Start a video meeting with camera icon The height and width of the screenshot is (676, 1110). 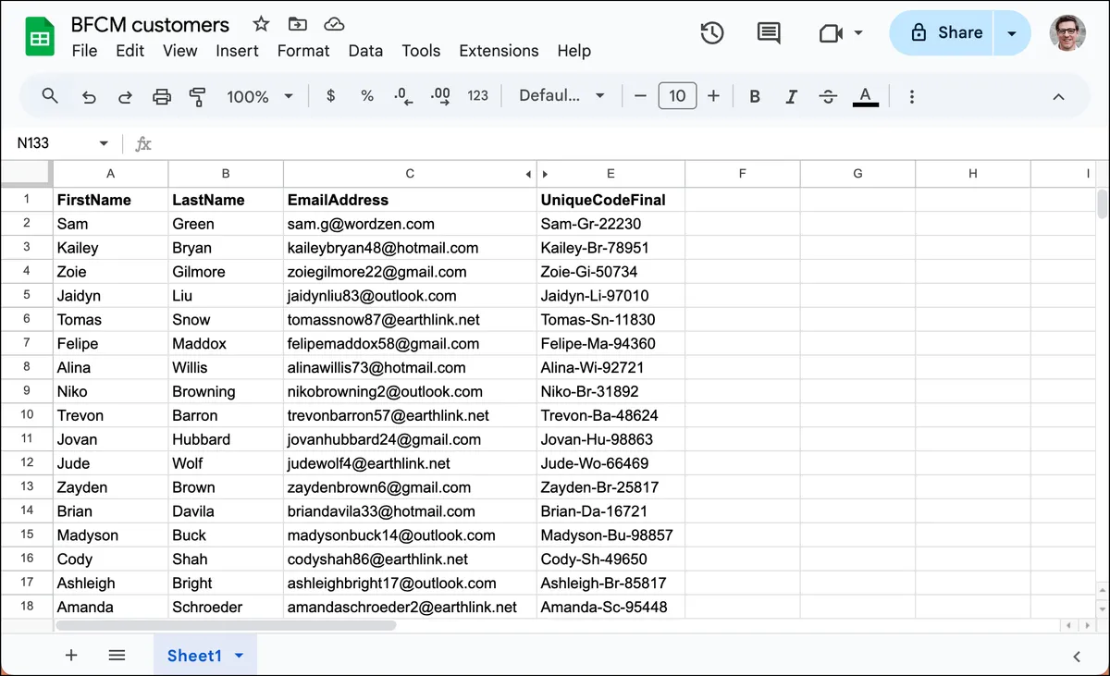[831, 33]
